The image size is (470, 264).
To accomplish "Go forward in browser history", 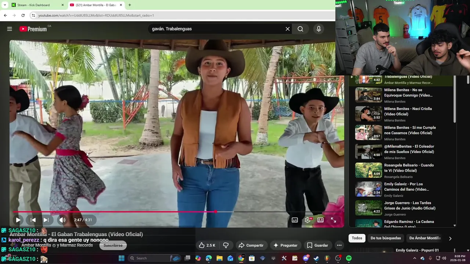I will tap(14, 15).
